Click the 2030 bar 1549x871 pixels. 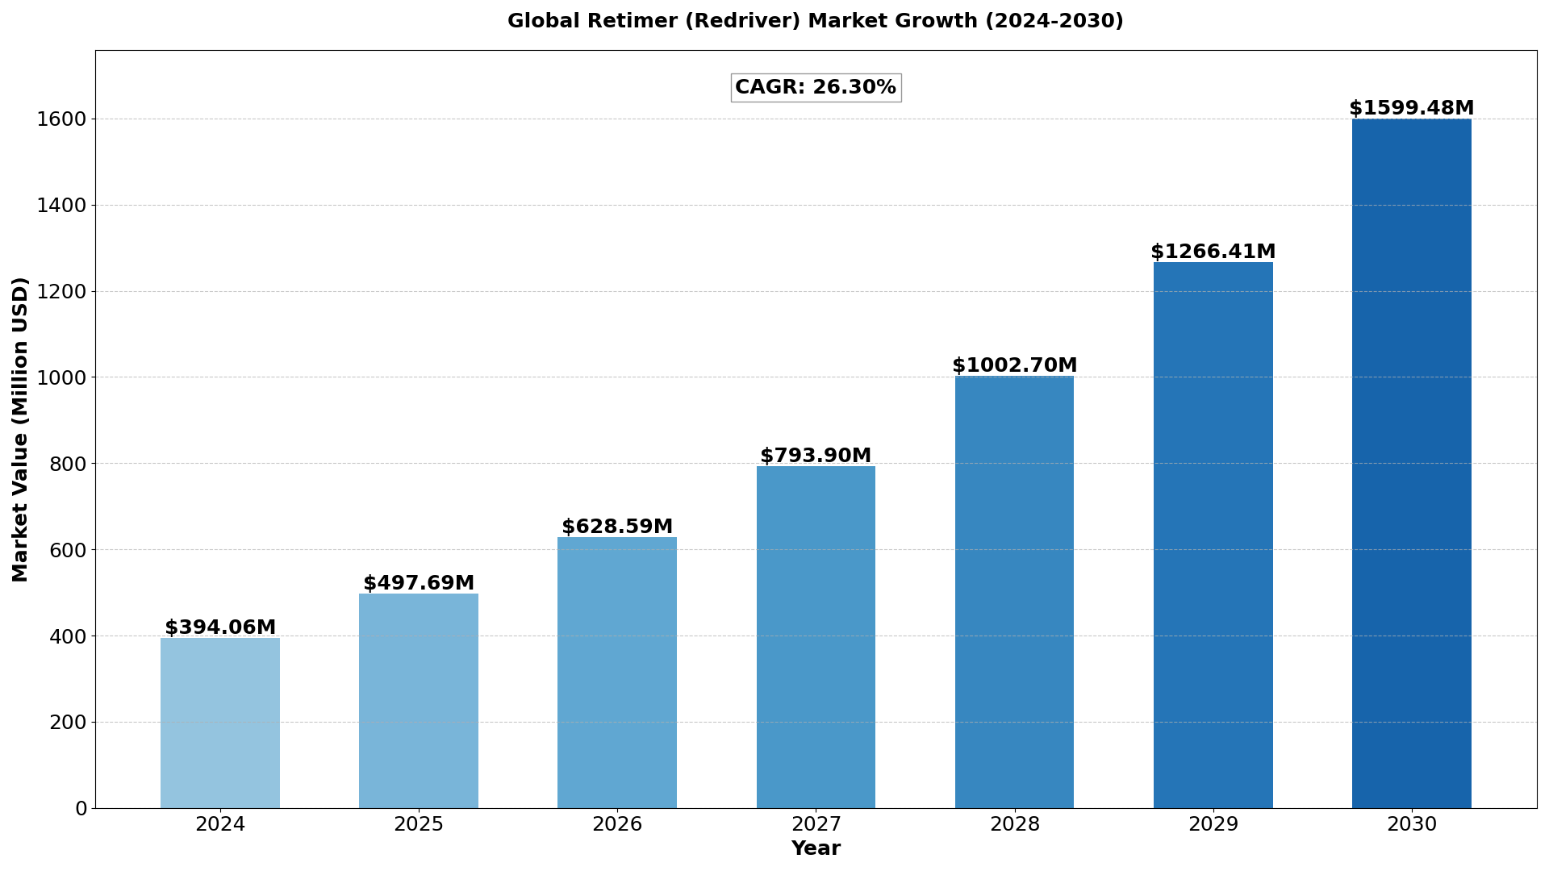pyautogui.click(x=1412, y=464)
